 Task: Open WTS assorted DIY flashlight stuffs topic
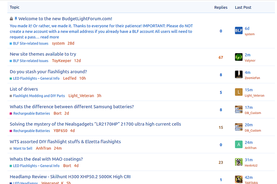(x=65, y=142)
